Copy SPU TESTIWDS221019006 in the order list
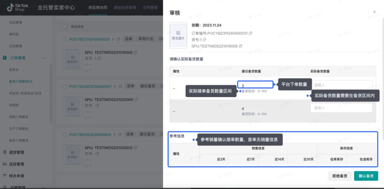Screen dimensions: 384x189 pyautogui.click(x=136, y=52)
